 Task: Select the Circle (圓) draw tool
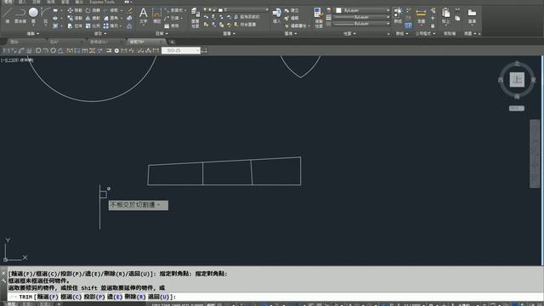point(33,14)
